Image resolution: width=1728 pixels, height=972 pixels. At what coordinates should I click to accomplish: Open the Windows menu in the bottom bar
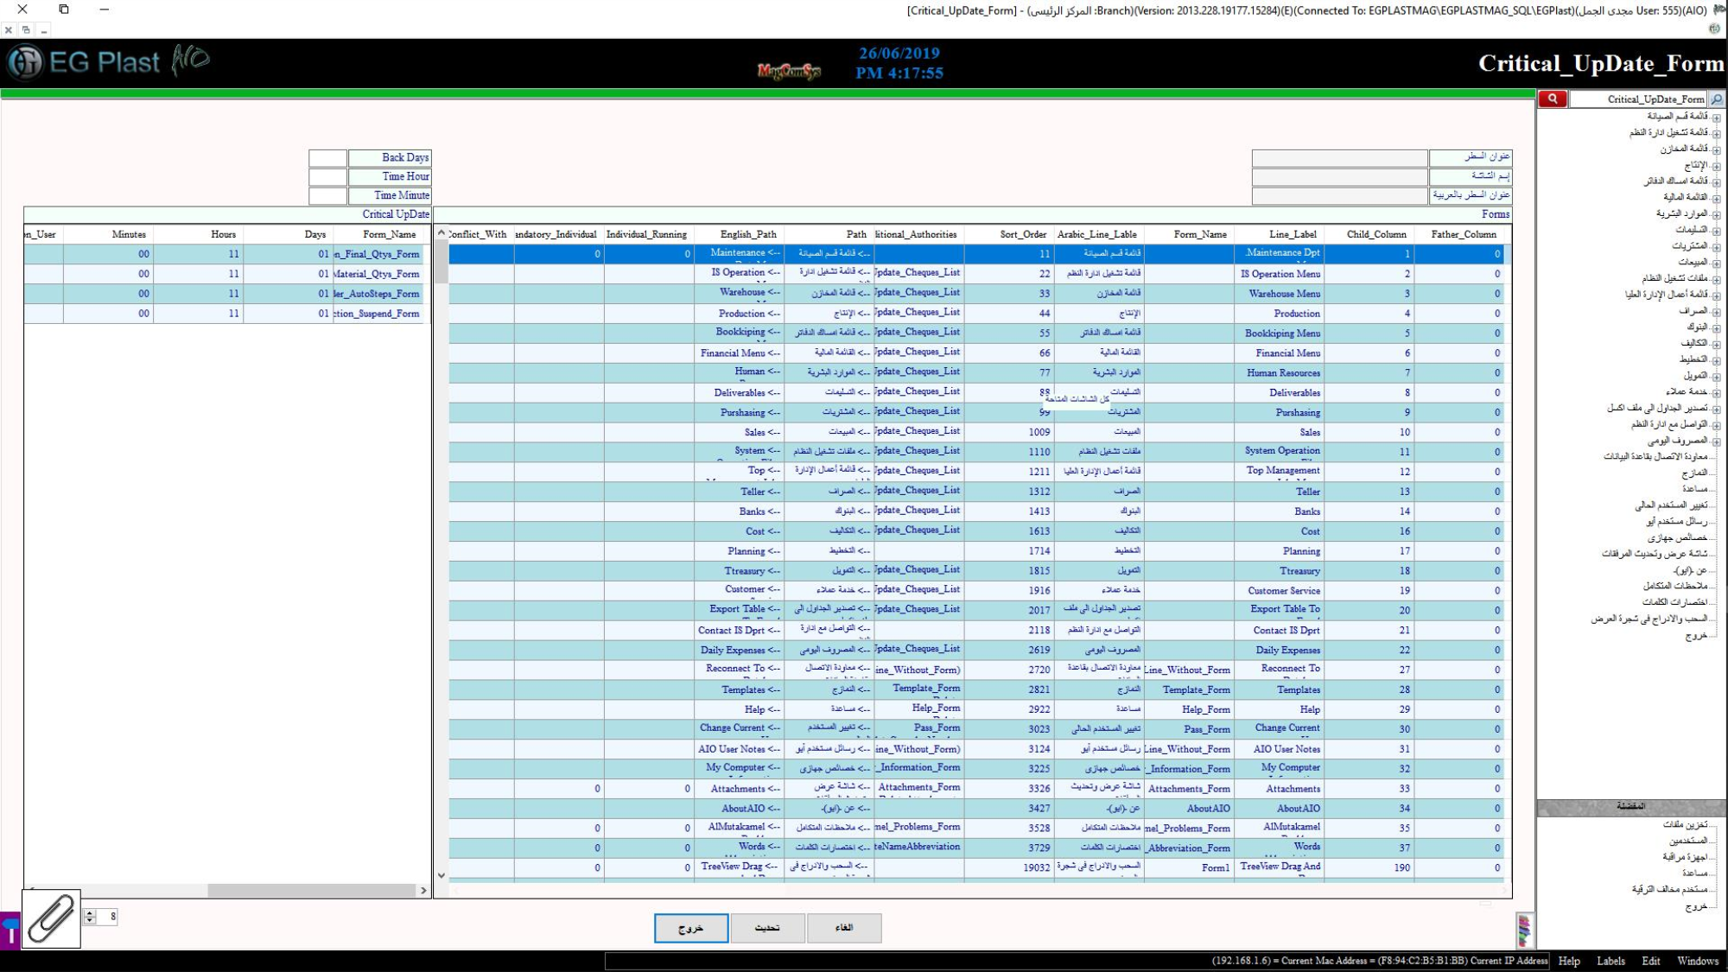point(1698,961)
